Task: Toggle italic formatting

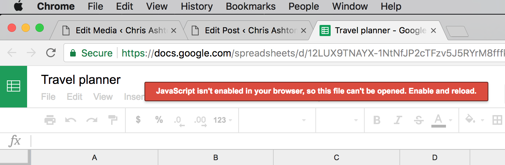Action: 398,120
